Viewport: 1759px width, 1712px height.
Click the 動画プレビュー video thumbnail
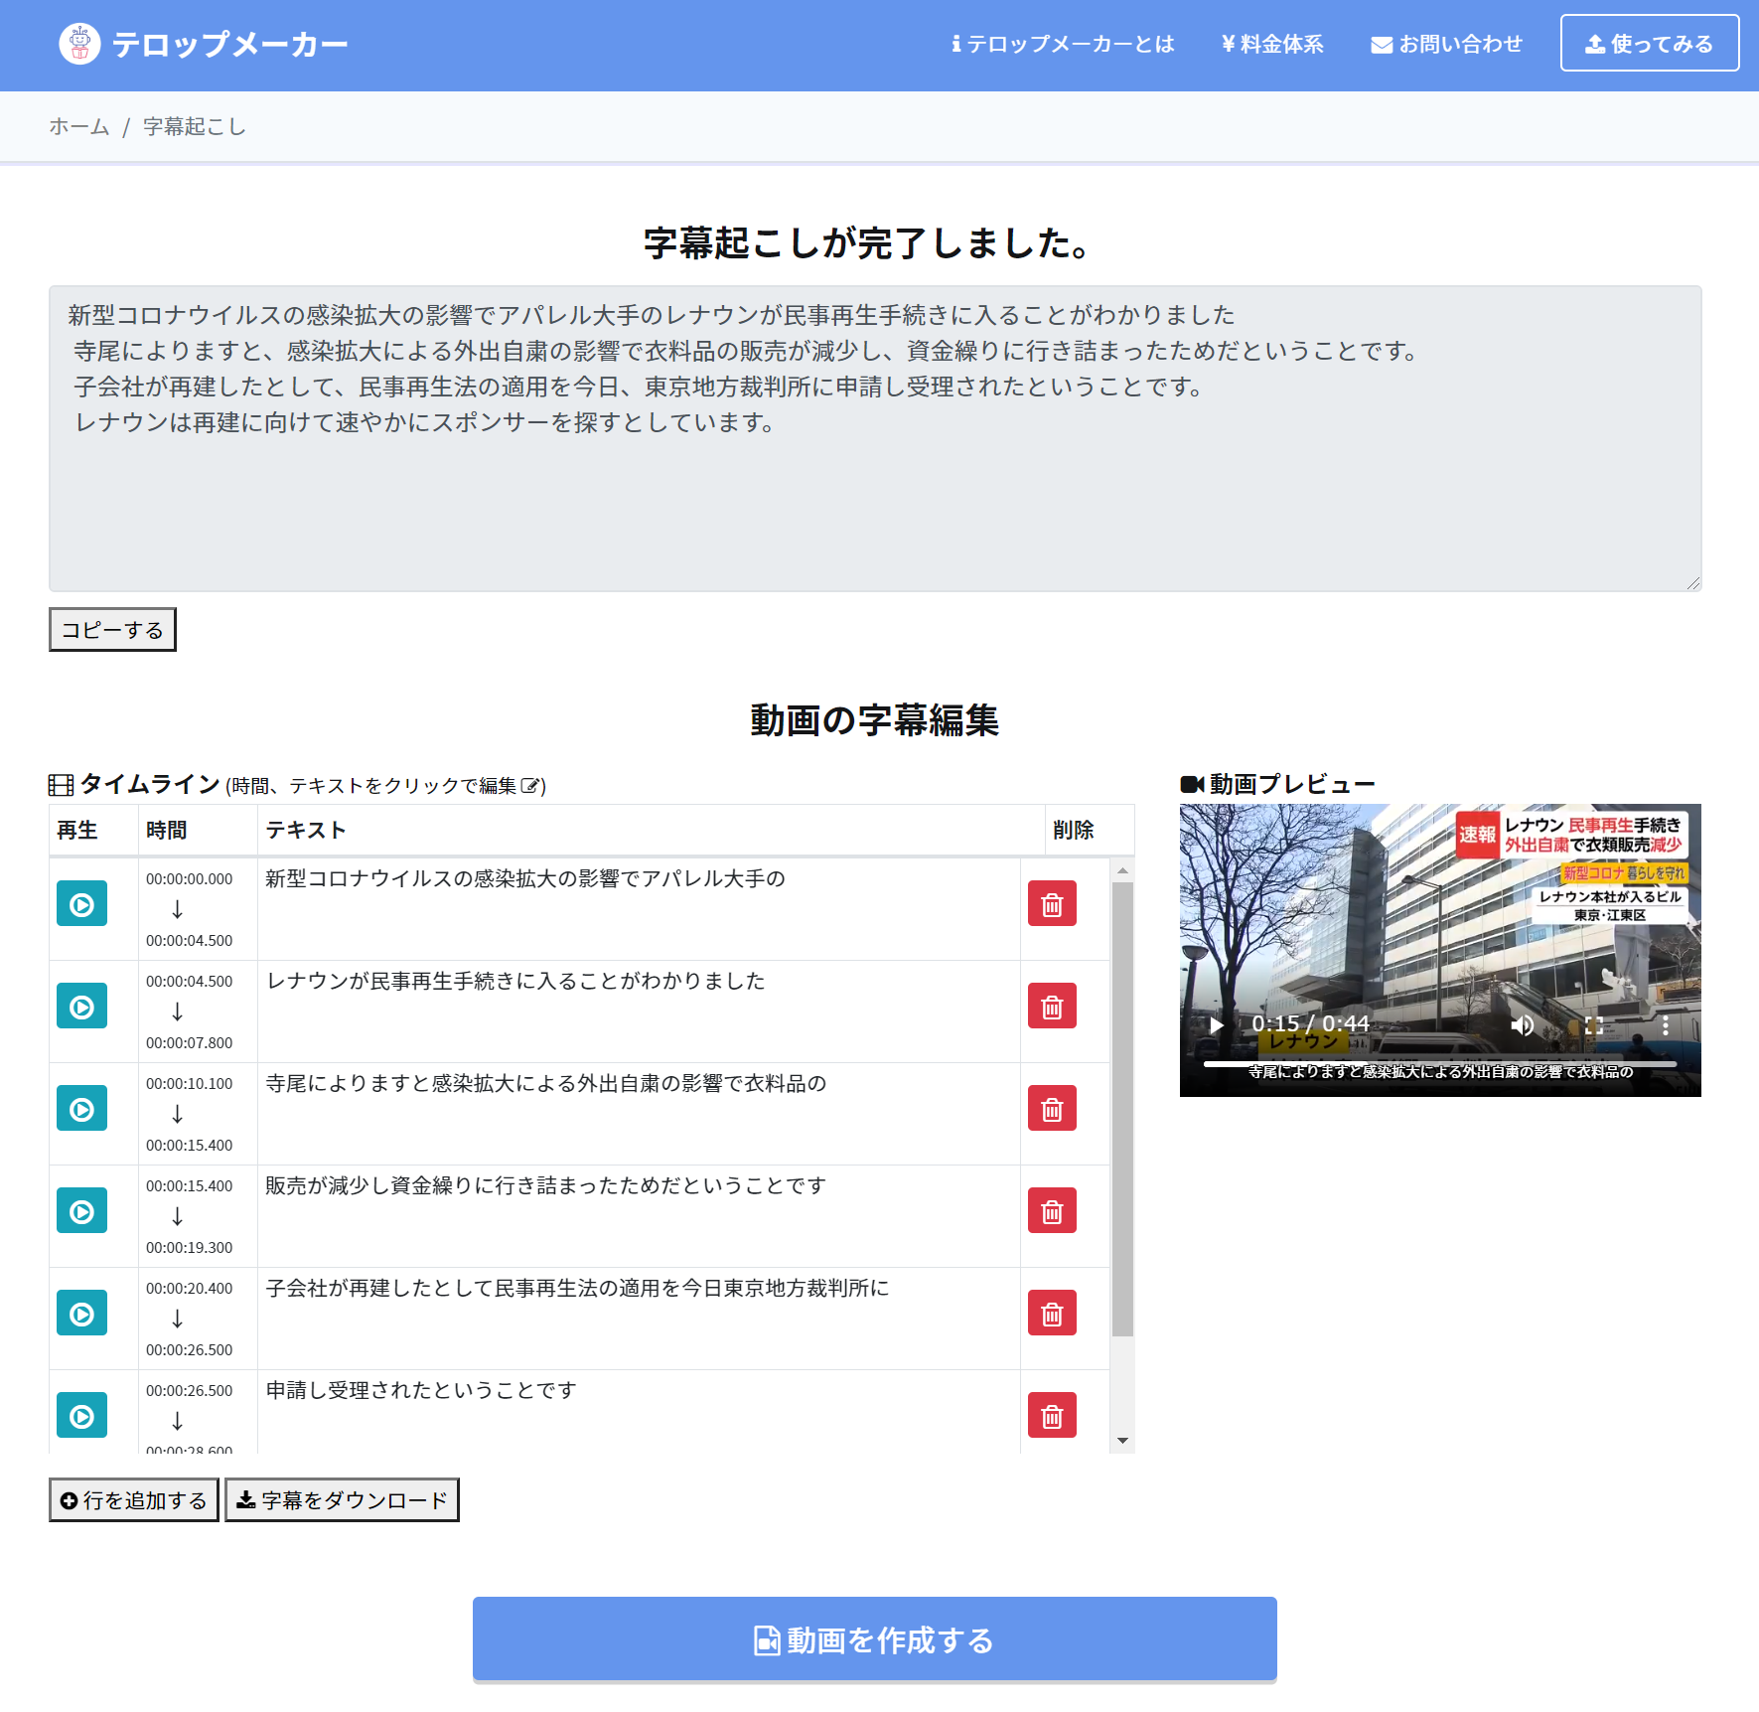pyautogui.click(x=1440, y=950)
